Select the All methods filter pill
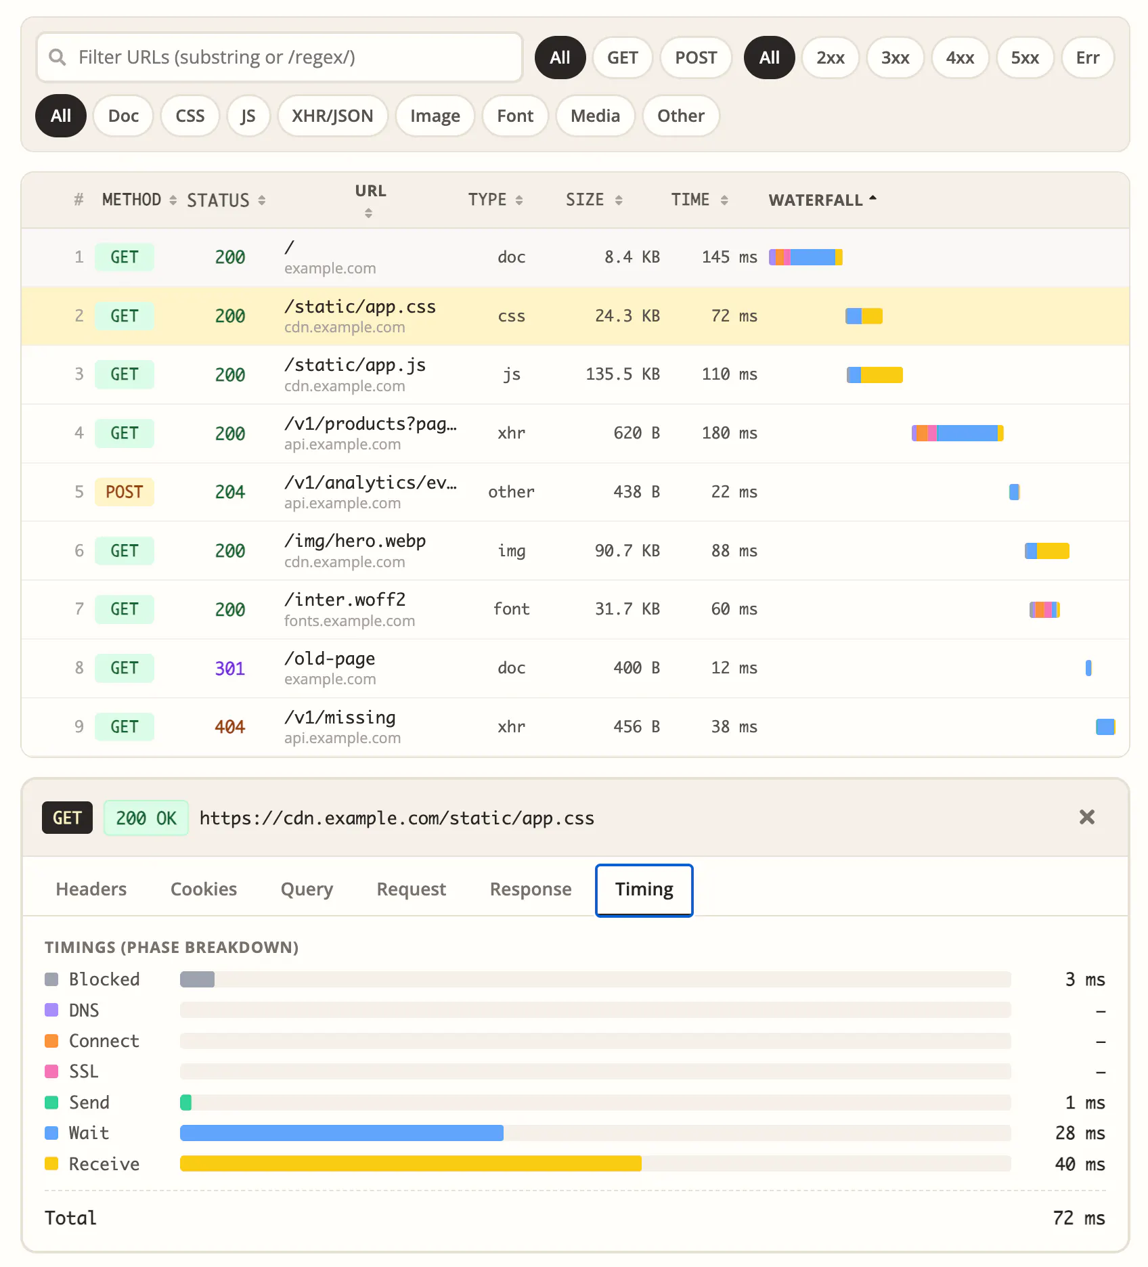Image resolution: width=1148 pixels, height=1267 pixels. (560, 58)
